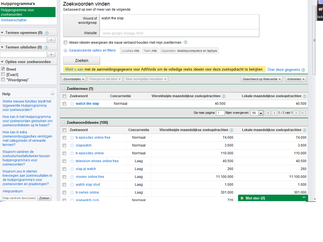Star the 'slapwatch' keyword
Screen dimensions: 323x242
[72, 145]
